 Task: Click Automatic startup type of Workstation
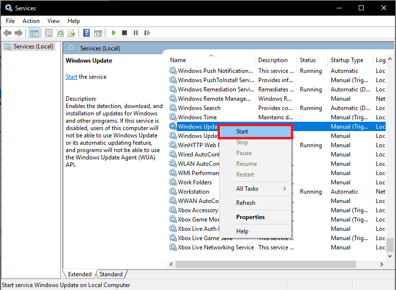[x=345, y=192]
